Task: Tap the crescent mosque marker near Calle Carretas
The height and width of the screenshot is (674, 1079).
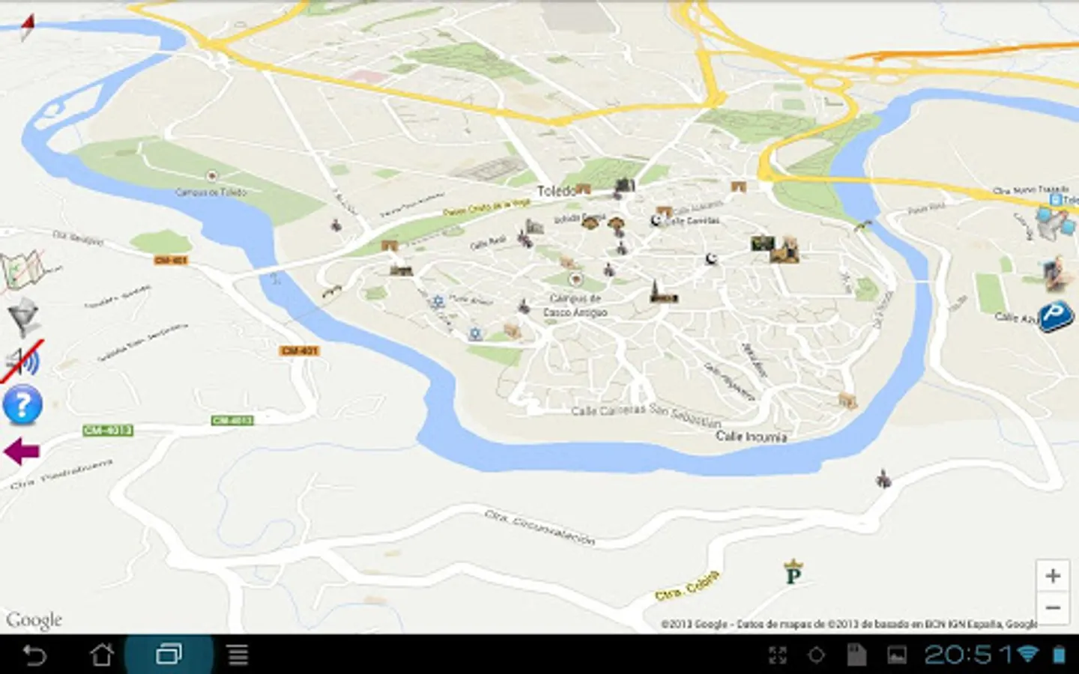Action: point(656,220)
